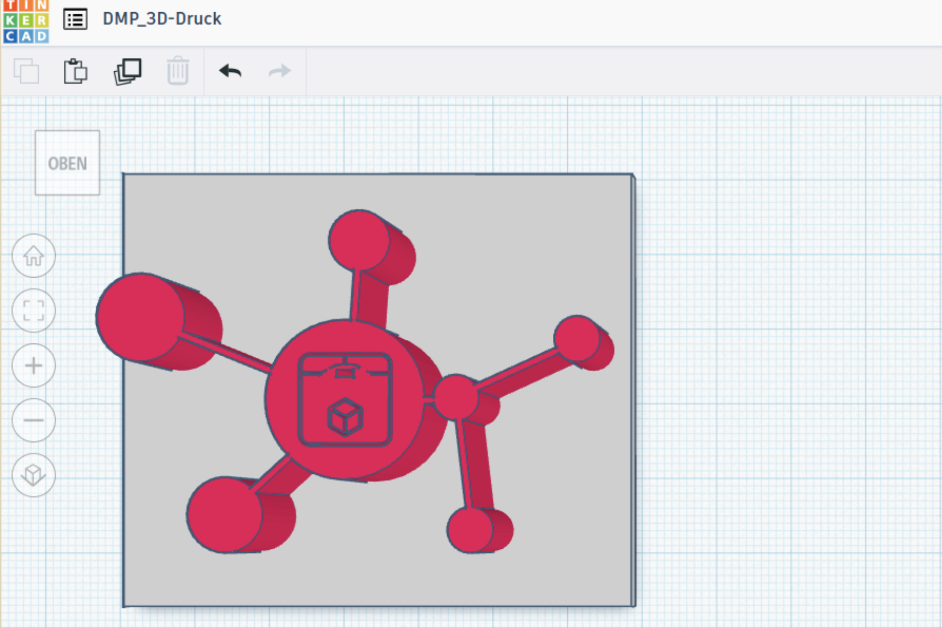The width and height of the screenshot is (942, 628).
Task: Fit all in view
Action: coord(33,311)
